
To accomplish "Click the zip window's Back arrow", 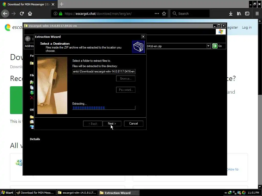I will (x=28, y=39).
